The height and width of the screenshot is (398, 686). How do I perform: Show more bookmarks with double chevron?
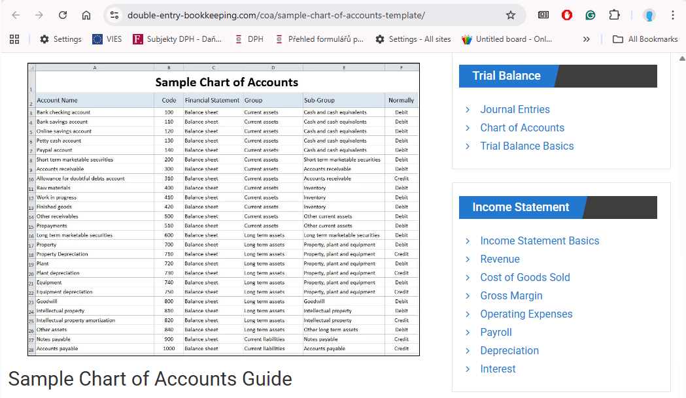point(586,39)
